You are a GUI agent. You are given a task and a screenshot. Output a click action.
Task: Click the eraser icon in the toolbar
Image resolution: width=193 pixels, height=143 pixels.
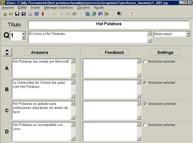[30, 14]
